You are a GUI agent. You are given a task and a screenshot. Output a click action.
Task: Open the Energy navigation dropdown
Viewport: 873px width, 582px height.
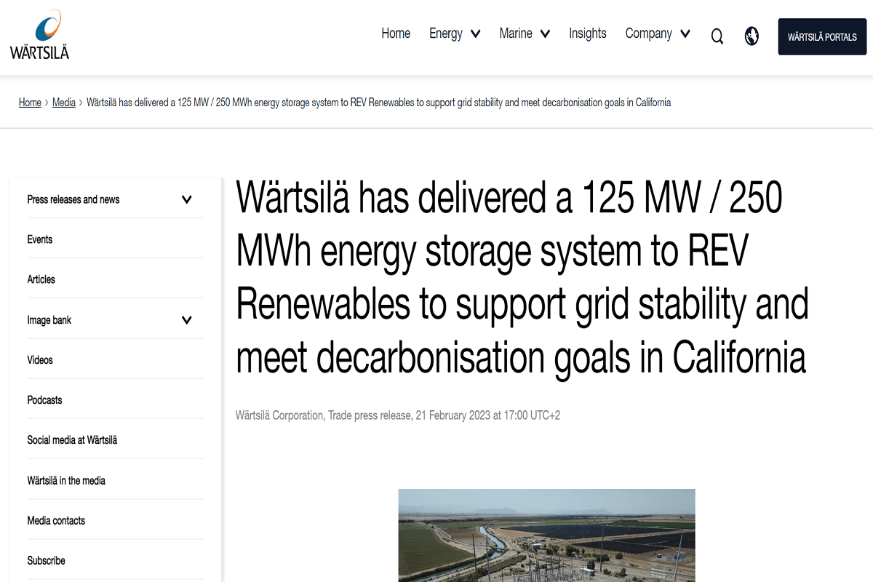[x=446, y=33]
